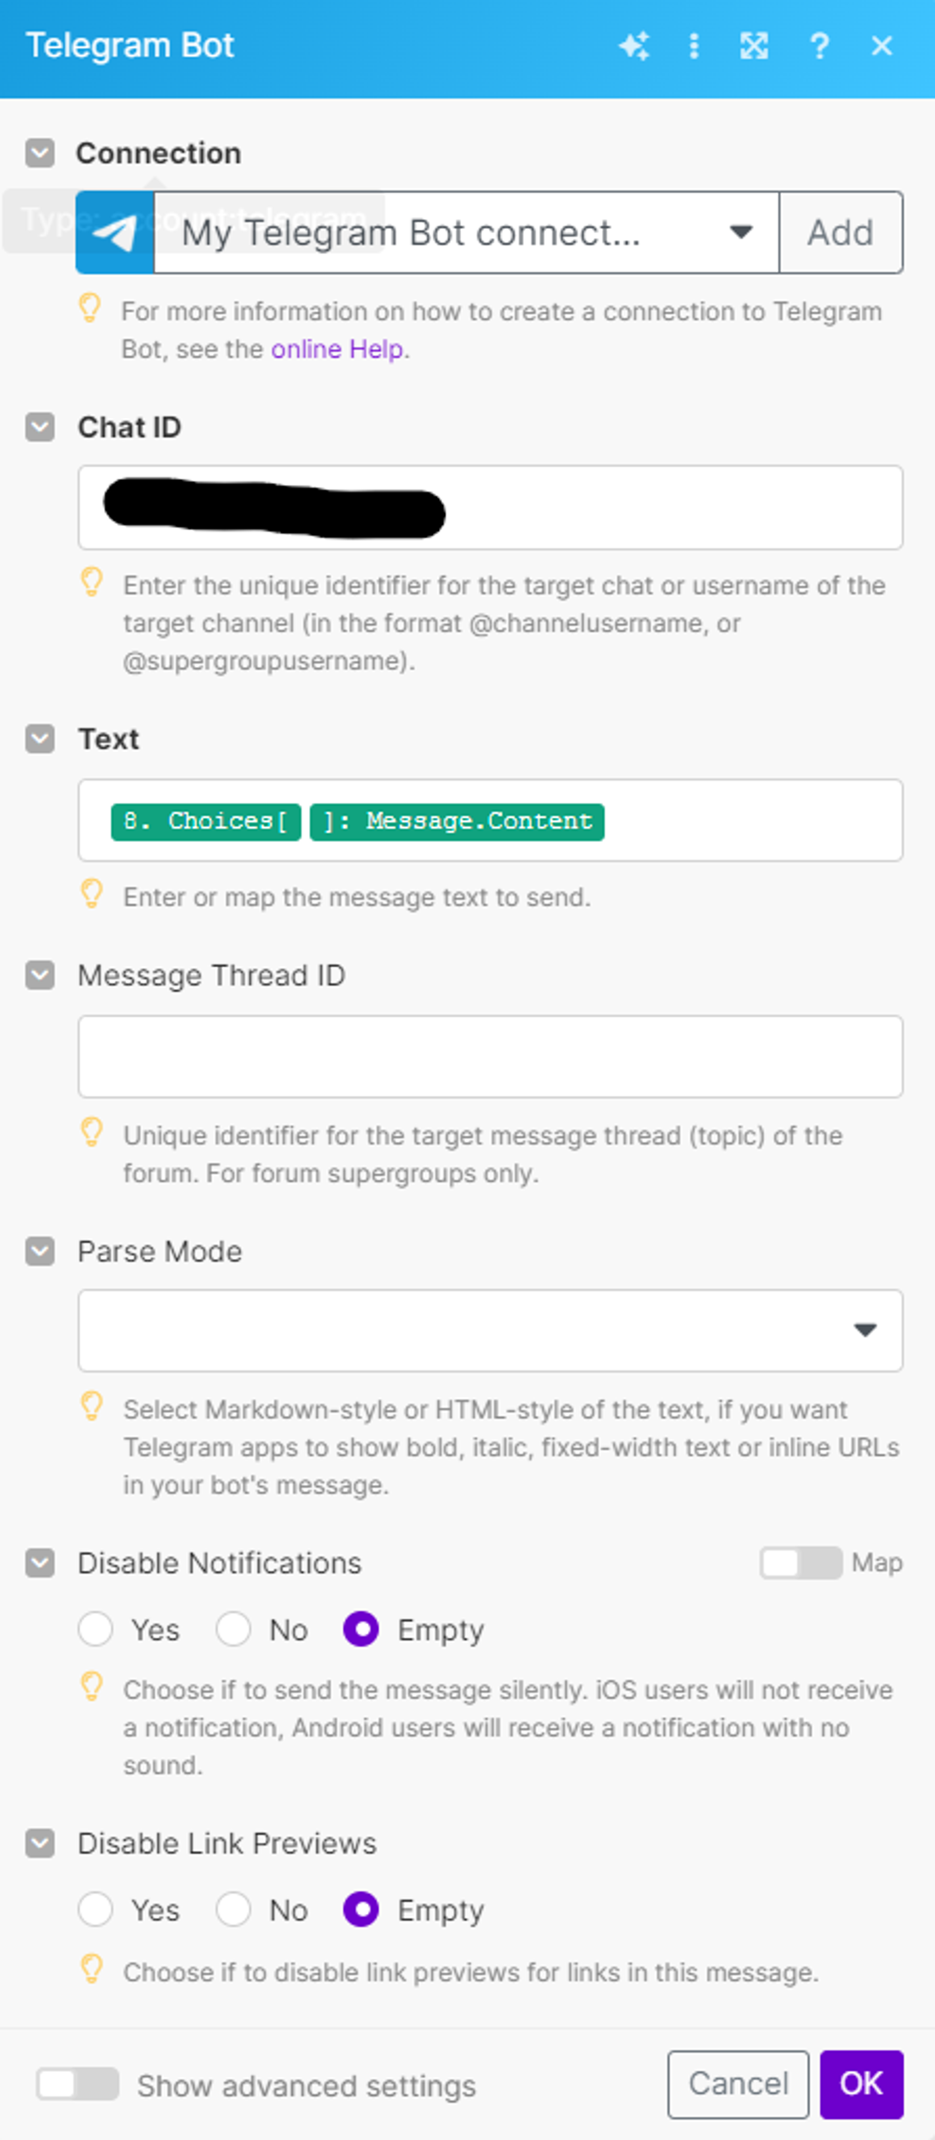Click into the Message Thread ID field
The width and height of the screenshot is (935, 2140).
490,1056
